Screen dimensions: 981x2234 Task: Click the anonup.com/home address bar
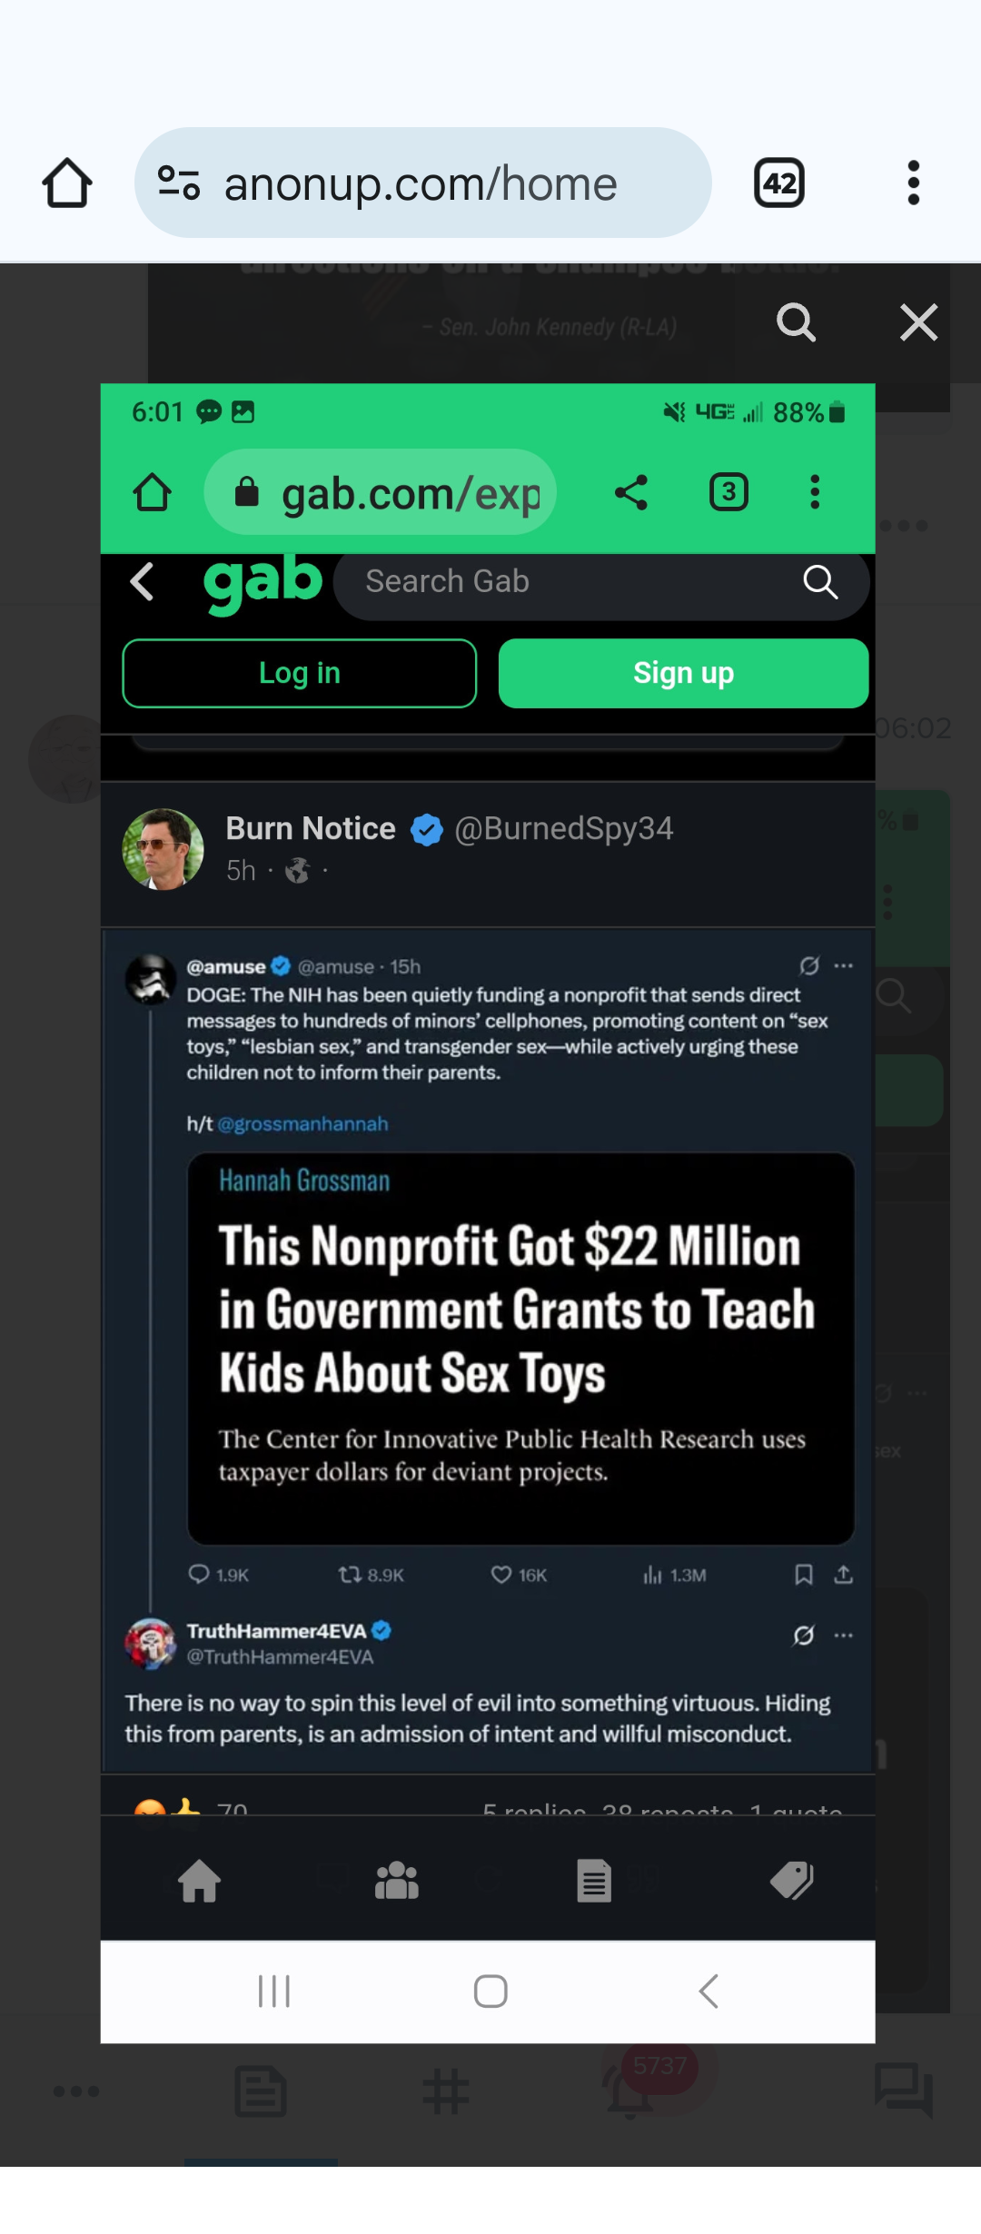[x=421, y=183]
